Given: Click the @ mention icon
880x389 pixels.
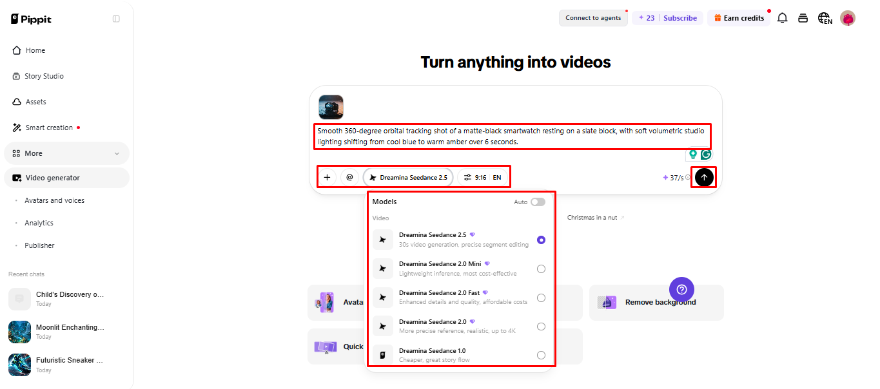Looking at the screenshot, I should (x=349, y=177).
